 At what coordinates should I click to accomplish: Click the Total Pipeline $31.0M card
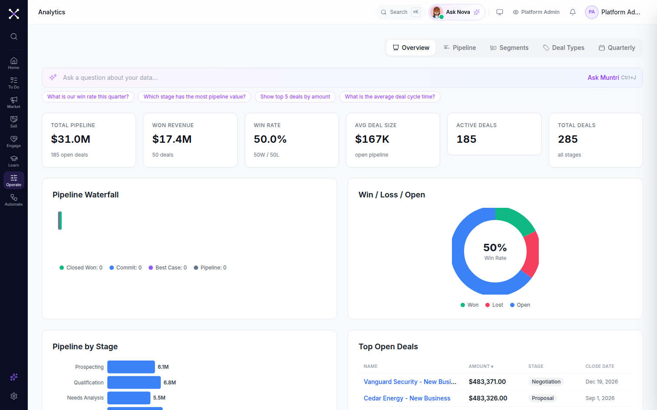[x=89, y=140]
